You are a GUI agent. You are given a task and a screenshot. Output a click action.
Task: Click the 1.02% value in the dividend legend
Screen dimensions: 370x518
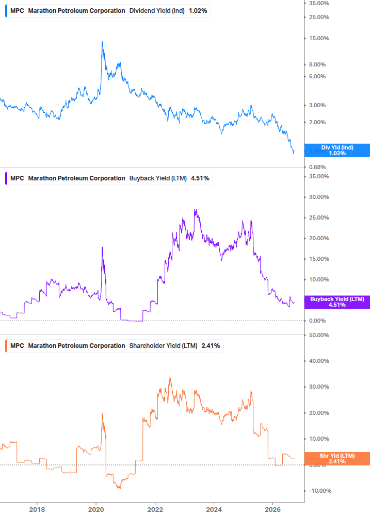[x=198, y=11]
